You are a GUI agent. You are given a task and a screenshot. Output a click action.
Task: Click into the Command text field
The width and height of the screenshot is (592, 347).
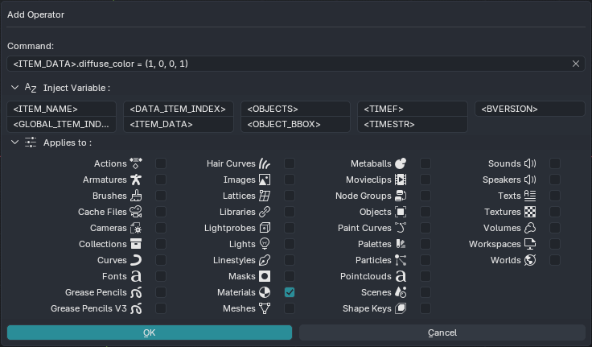(290, 64)
